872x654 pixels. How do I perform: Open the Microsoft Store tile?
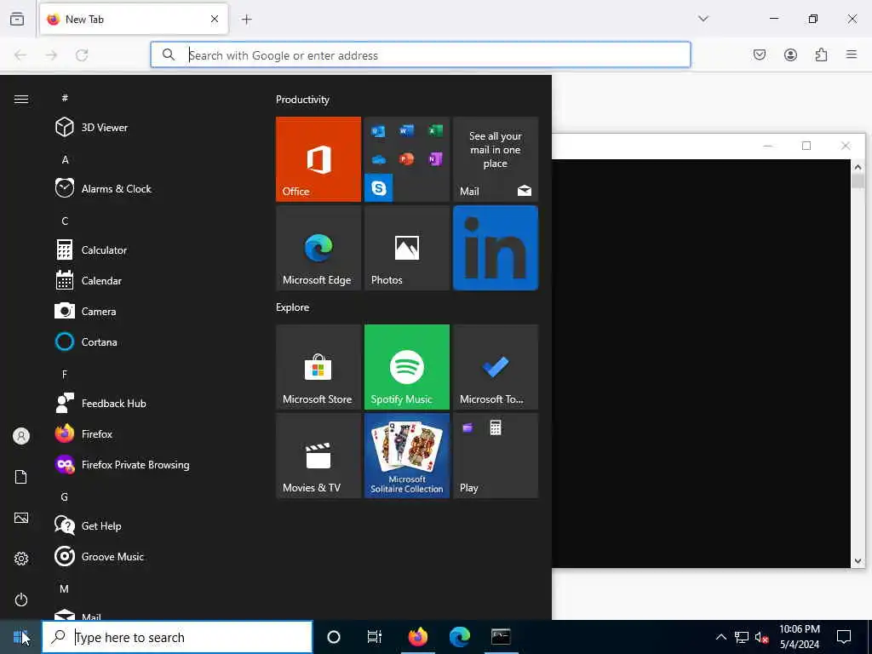tap(318, 367)
